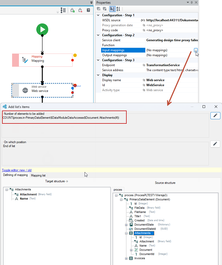Click the WSDL source URL value
222x265 pixels.
click(172, 20)
